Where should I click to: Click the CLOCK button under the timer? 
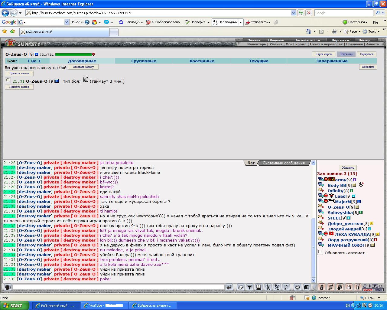click(368, 290)
